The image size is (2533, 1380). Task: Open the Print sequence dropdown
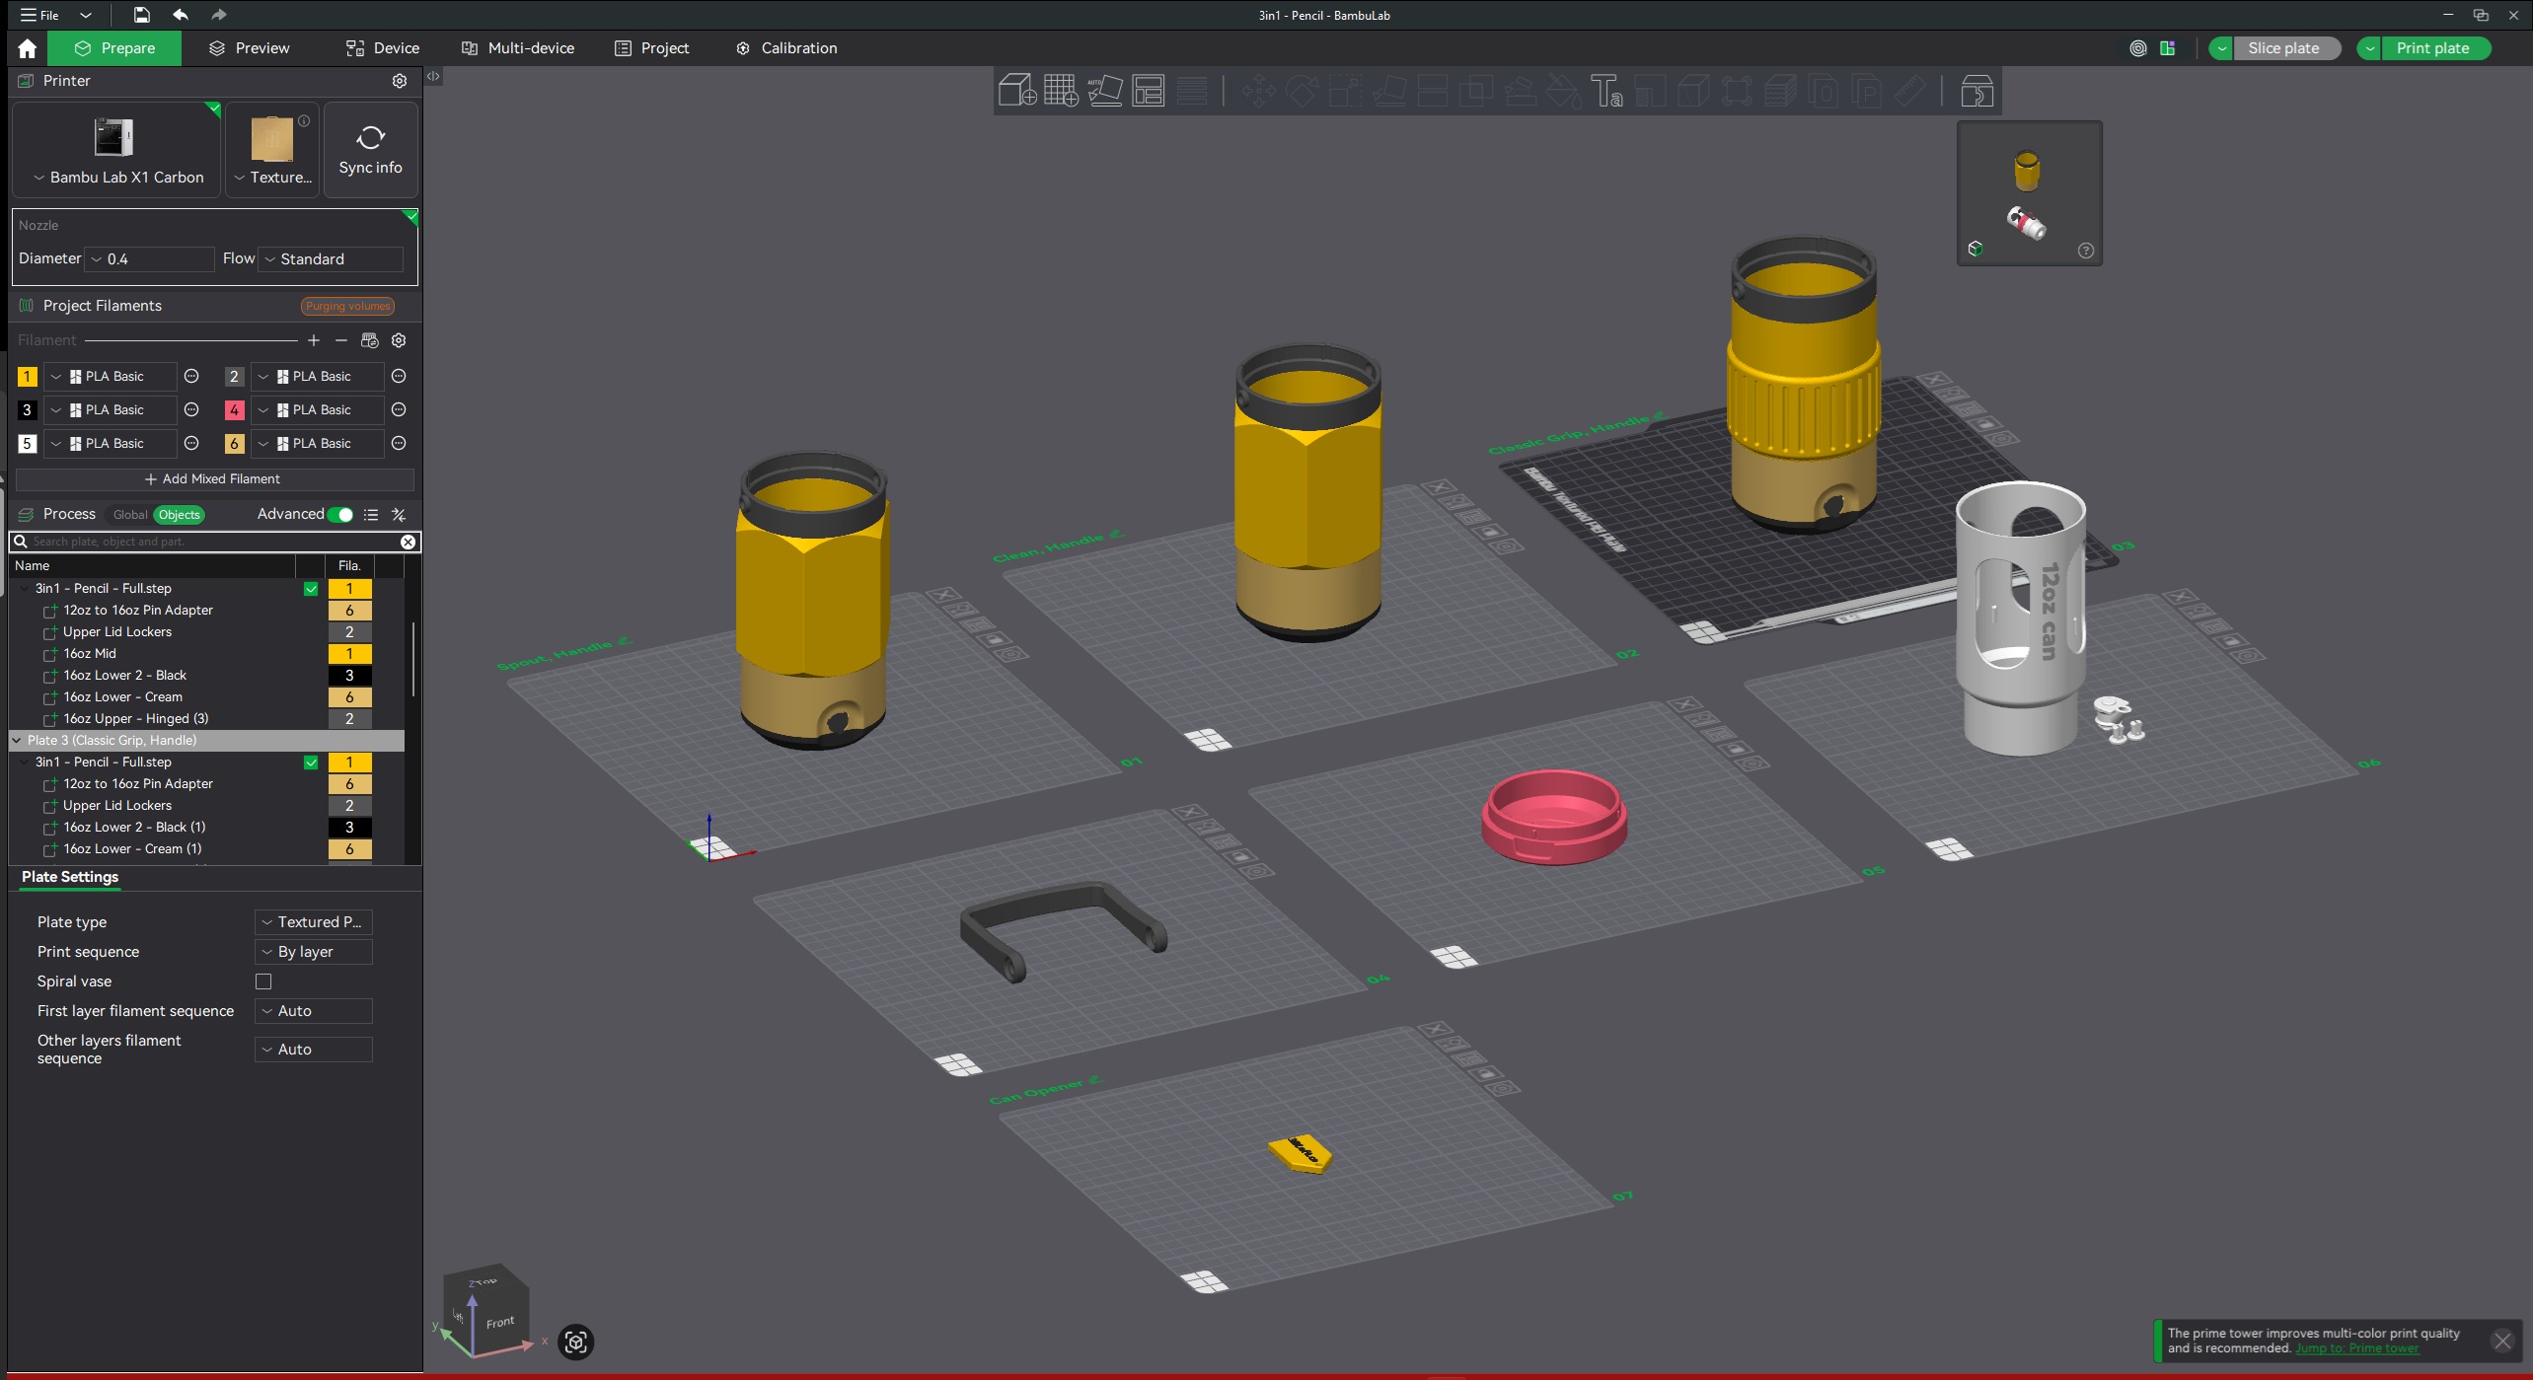pos(314,952)
